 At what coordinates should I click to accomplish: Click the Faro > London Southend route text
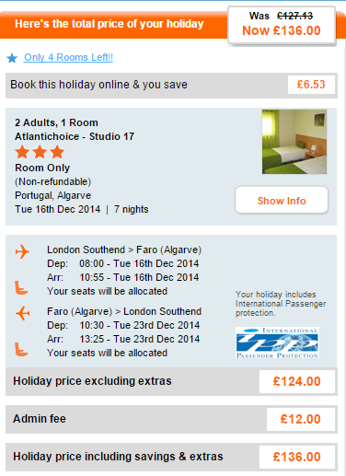(x=124, y=311)
